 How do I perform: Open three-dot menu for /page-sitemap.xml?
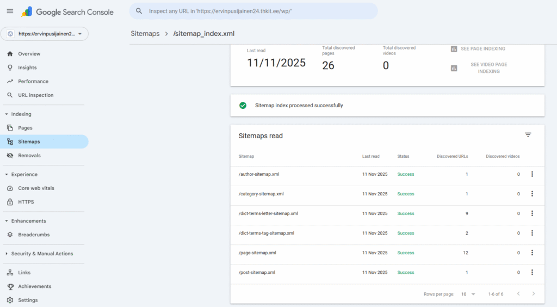532,253
